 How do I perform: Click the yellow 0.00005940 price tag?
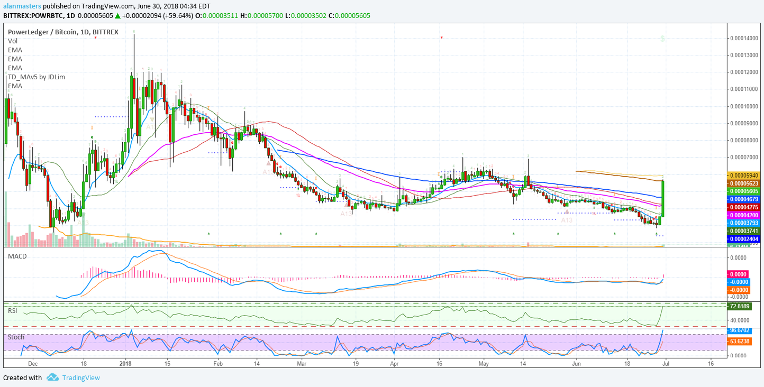(x=744, y=175)
